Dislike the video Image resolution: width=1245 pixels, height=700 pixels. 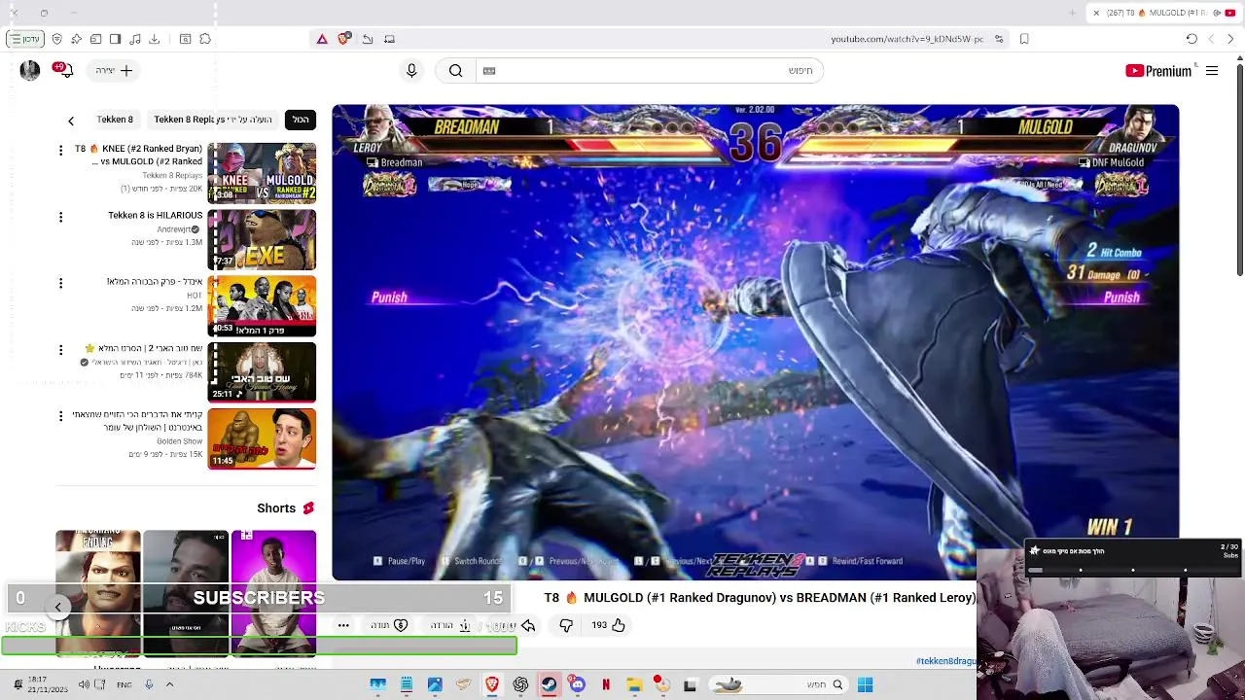[x=566, y=625]
